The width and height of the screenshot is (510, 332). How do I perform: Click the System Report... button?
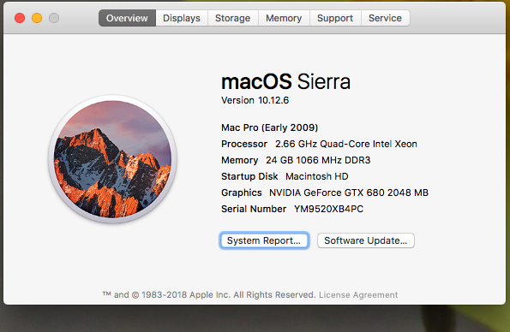click(264, 240)
